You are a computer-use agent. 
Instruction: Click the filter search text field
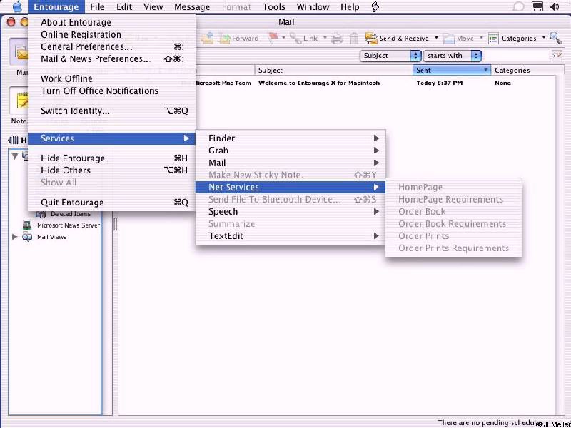pos(518,56)
